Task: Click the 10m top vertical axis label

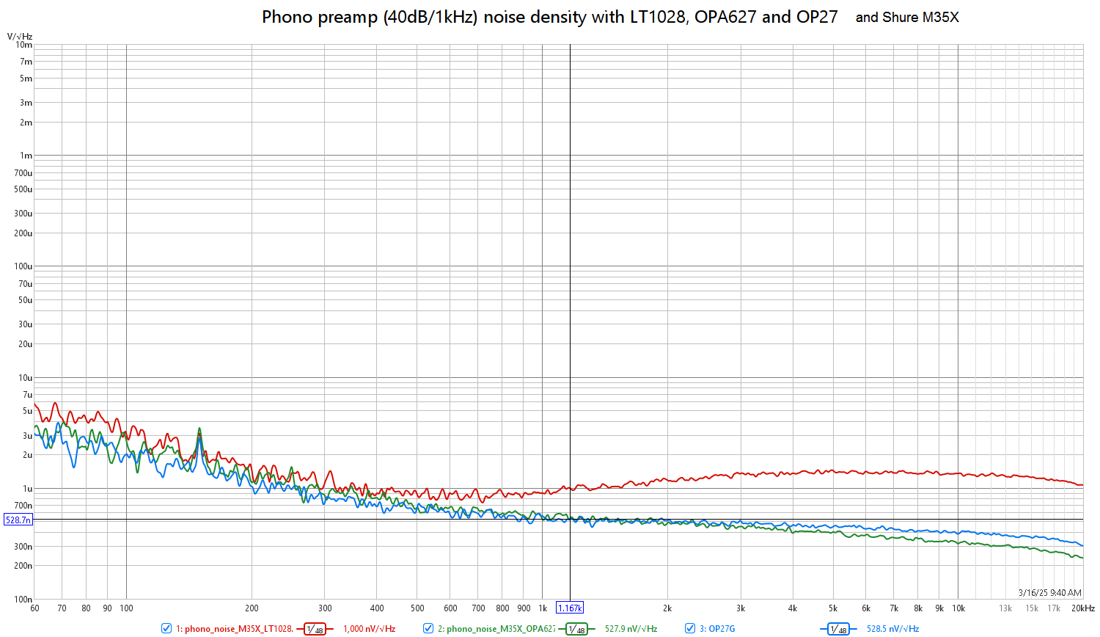Action: 24,45
